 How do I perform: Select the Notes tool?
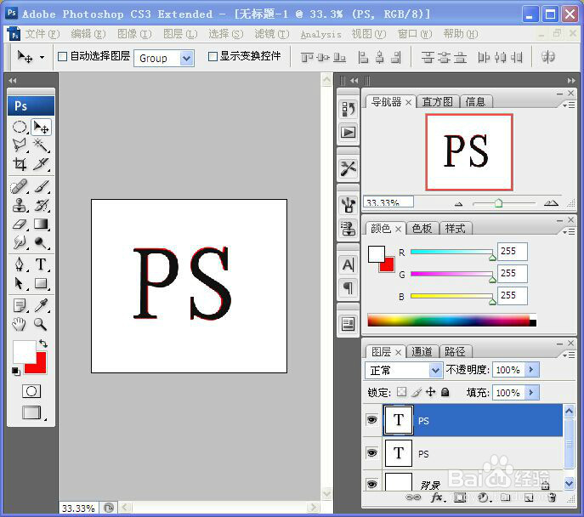pos(20,305)
